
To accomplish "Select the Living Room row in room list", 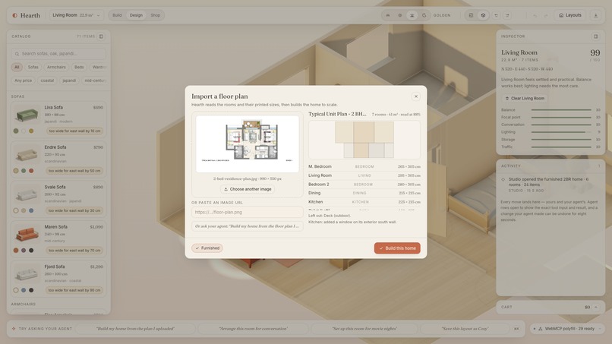I will pyautogui.click(x=364, y=175).
